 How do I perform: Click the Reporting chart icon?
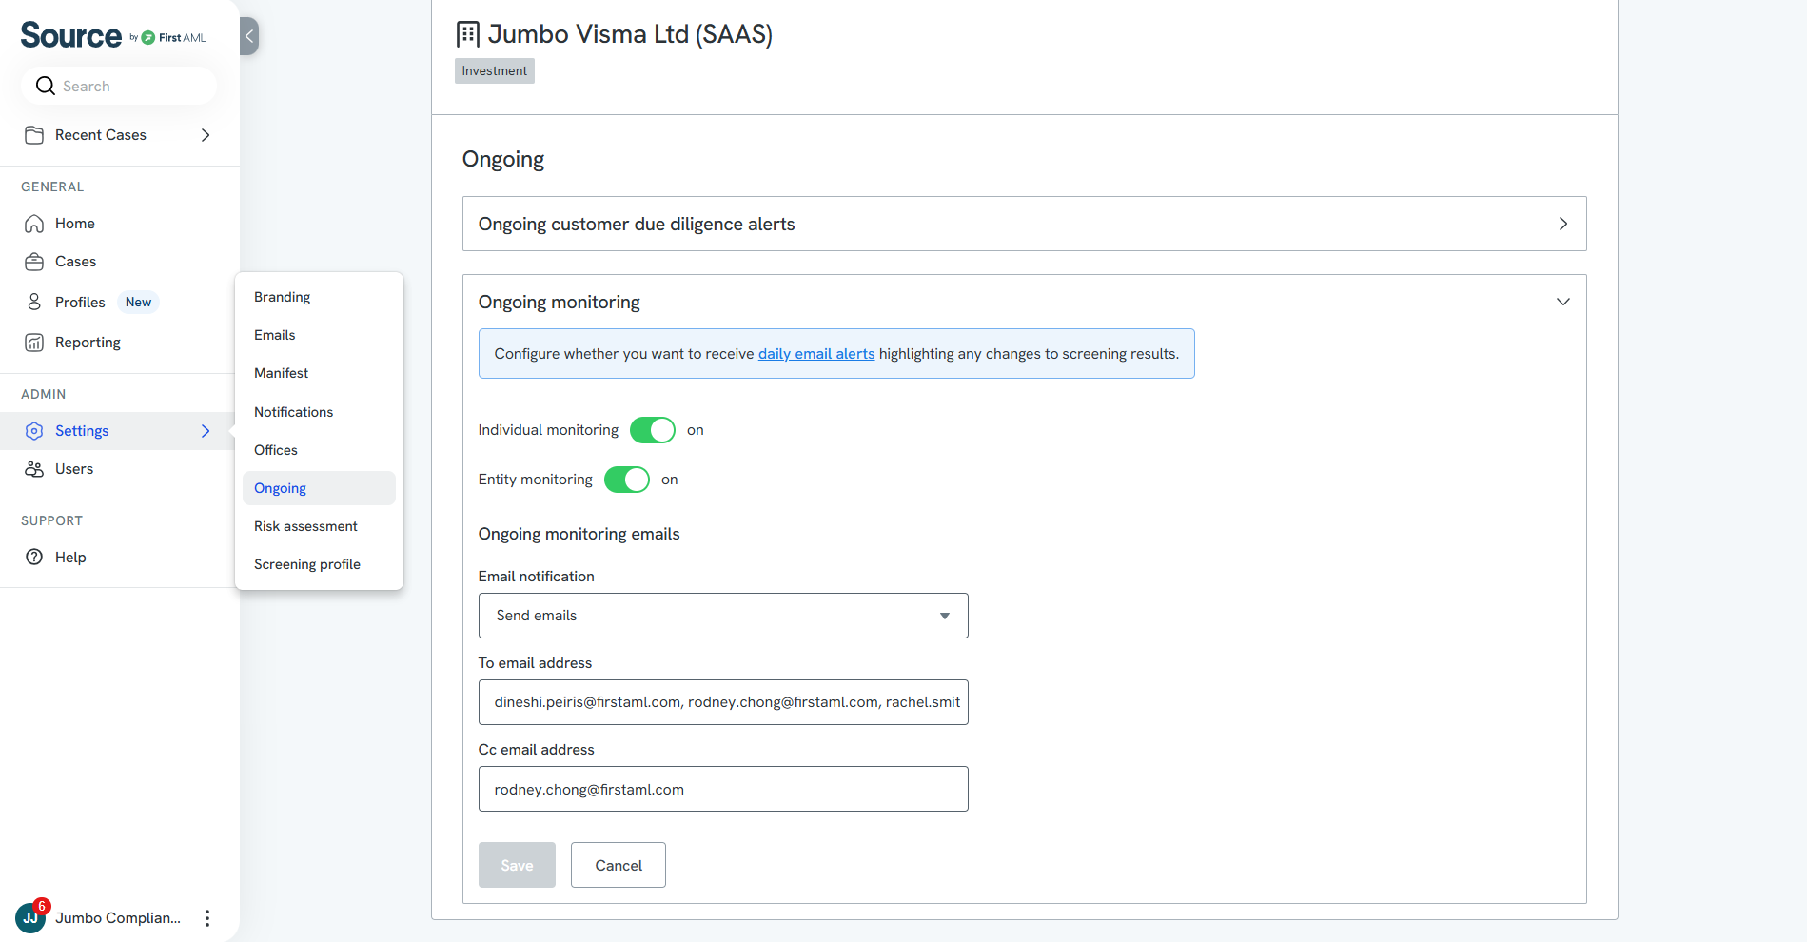34,343
